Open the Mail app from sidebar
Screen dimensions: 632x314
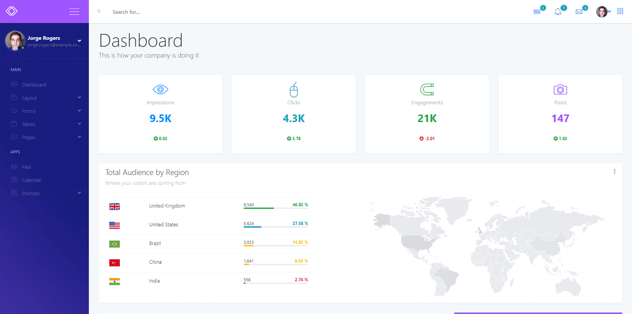(27, 167)
